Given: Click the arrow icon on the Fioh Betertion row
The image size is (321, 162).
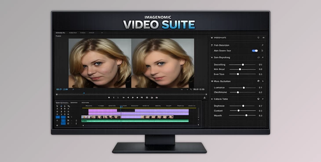Looking at the screenshot, I should pyautogui.click(x=263, y=45).
